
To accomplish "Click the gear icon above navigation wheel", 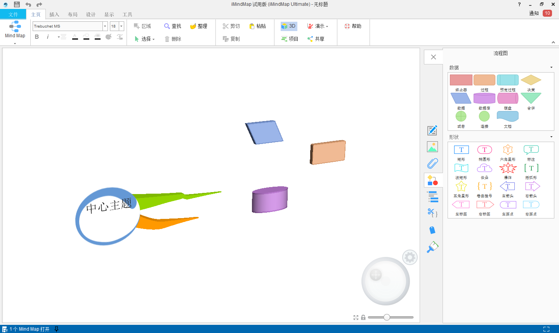I will [x=410, y=257].
